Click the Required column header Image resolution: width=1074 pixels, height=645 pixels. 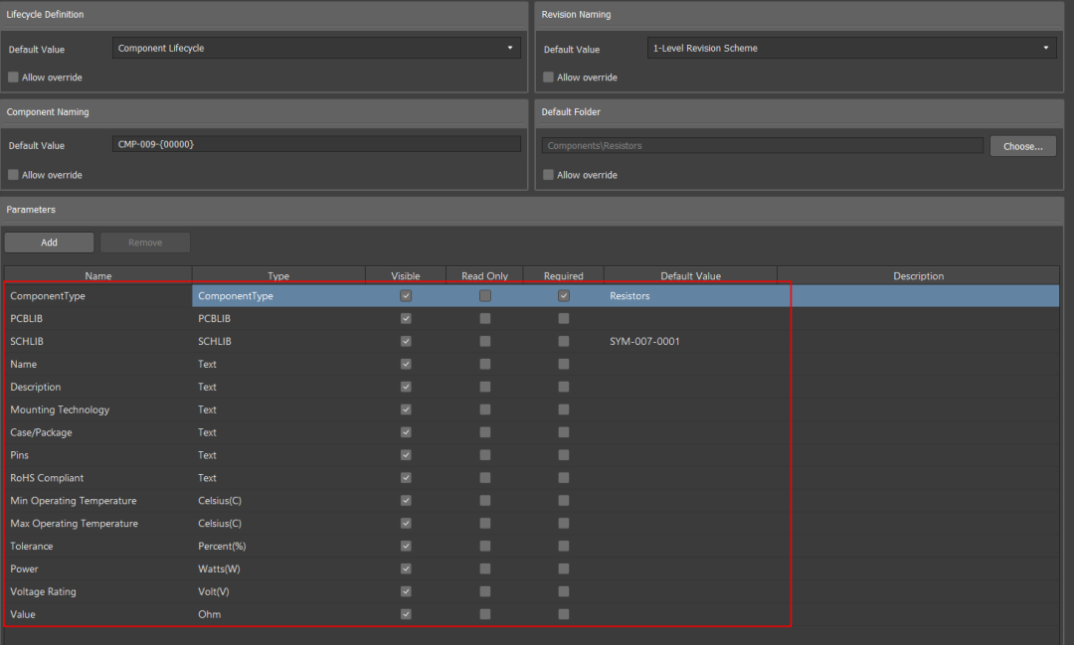563,276
